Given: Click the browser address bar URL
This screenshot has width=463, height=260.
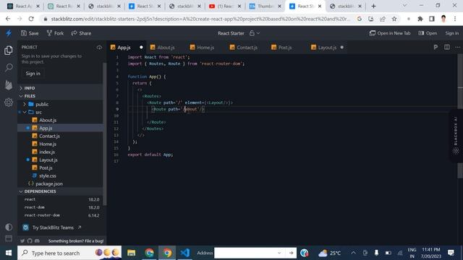Looking at the screenshot, I should pos(200,19).
